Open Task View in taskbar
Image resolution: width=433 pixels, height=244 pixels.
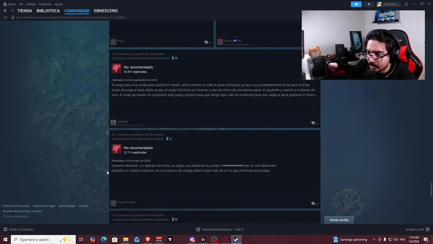[x=81, y=240]
